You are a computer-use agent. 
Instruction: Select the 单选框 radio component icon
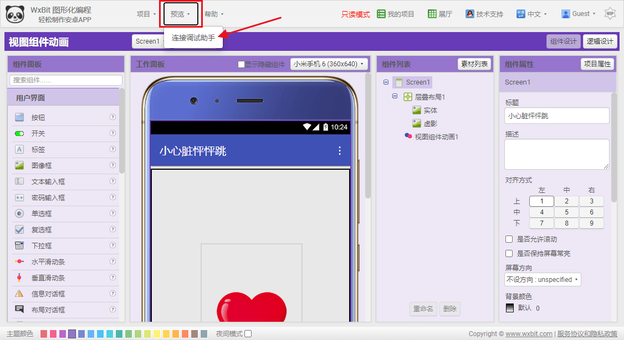pyautogui.click(x=19, y=213)
